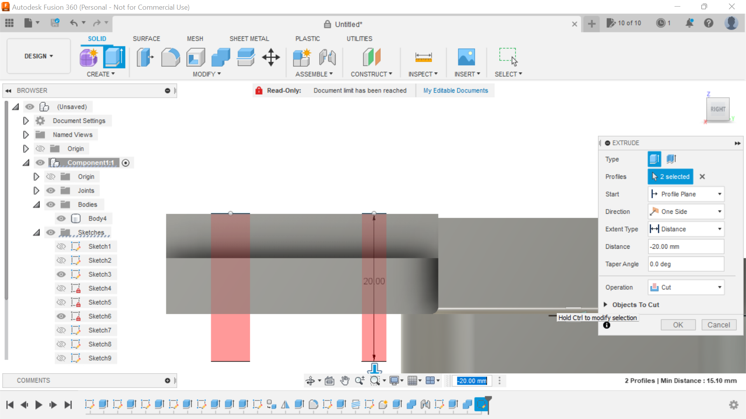The width and height of the screenshot is (746, 419).
Task: Redo the last action
Action: [97, 23]
